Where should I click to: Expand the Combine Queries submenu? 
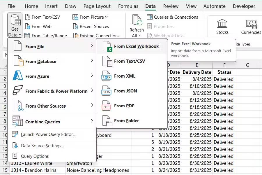[92, 121]
